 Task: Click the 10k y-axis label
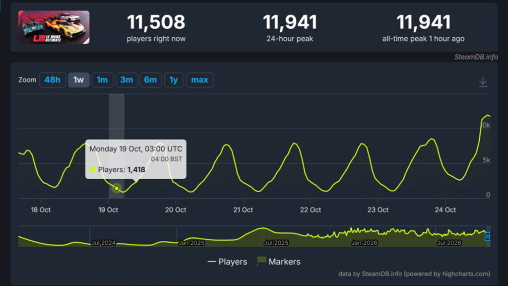485,125
